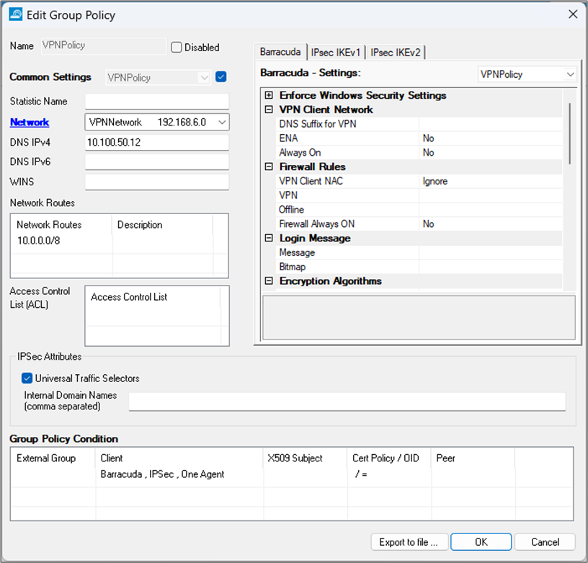Screen dimensions: 588x563
Task: Collapse the Encryption Algorithms section
Action: point(269,281)
